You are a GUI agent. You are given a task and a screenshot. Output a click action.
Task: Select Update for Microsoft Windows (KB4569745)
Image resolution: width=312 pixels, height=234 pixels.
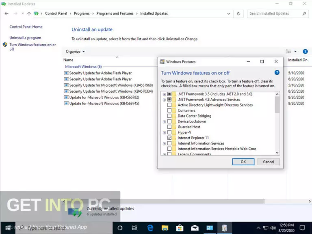click(x=102, y=104)
